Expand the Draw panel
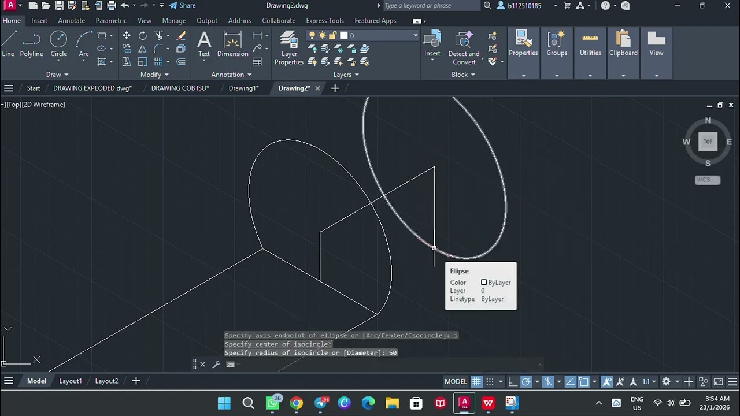 pos(57,75)
